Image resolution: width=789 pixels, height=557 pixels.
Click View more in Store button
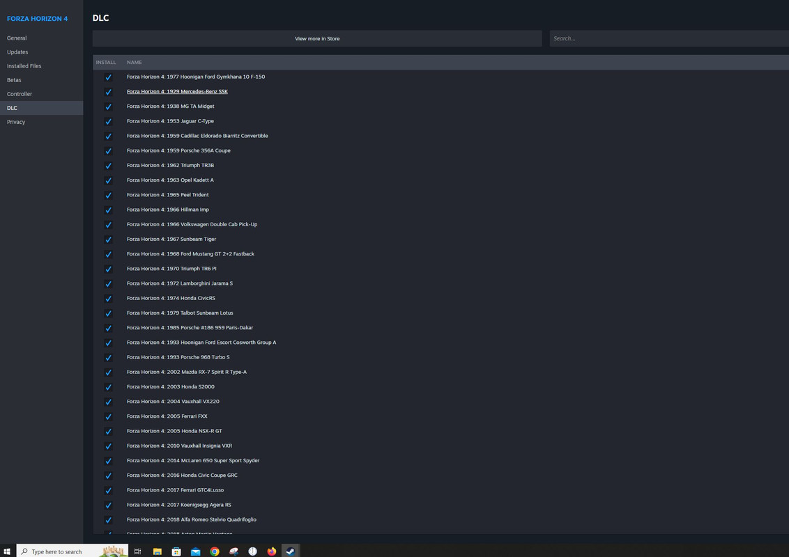317,39
